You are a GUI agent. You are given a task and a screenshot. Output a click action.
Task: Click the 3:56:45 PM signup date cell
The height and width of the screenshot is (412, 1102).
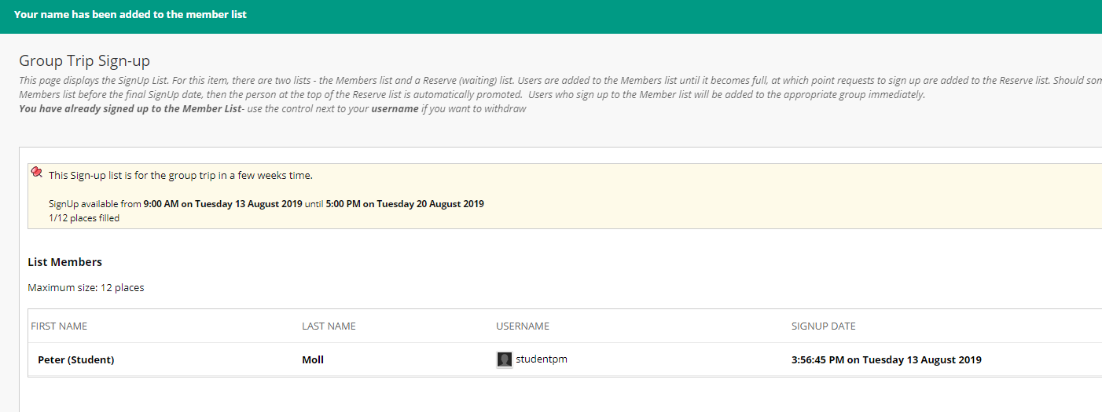[x=886, y=360]
